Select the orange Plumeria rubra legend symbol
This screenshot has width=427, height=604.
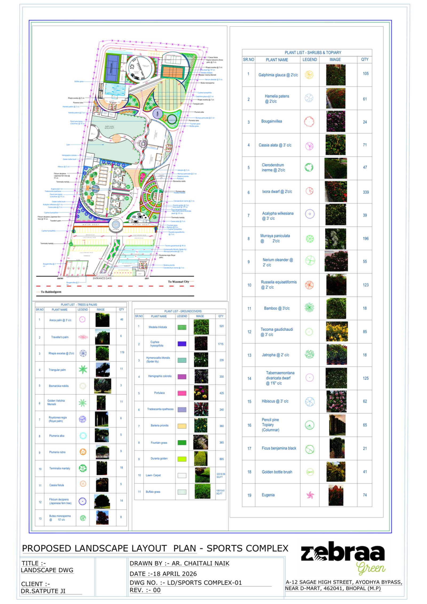coord(83,452)
